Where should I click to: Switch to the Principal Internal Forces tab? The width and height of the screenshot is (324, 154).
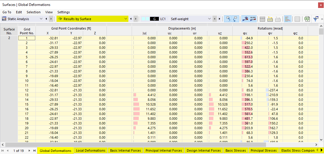coord(164,150)
